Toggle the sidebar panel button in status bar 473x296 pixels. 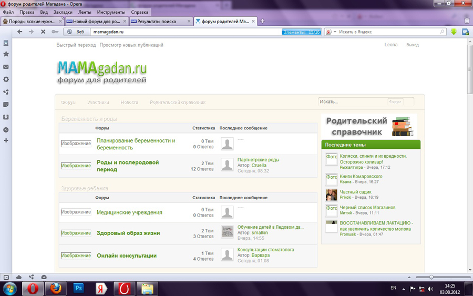tap(6, 277)
